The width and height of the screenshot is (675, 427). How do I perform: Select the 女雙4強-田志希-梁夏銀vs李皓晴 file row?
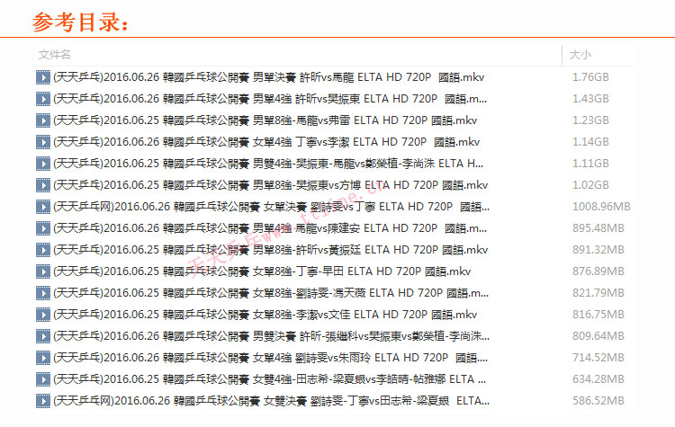[270, 379]
